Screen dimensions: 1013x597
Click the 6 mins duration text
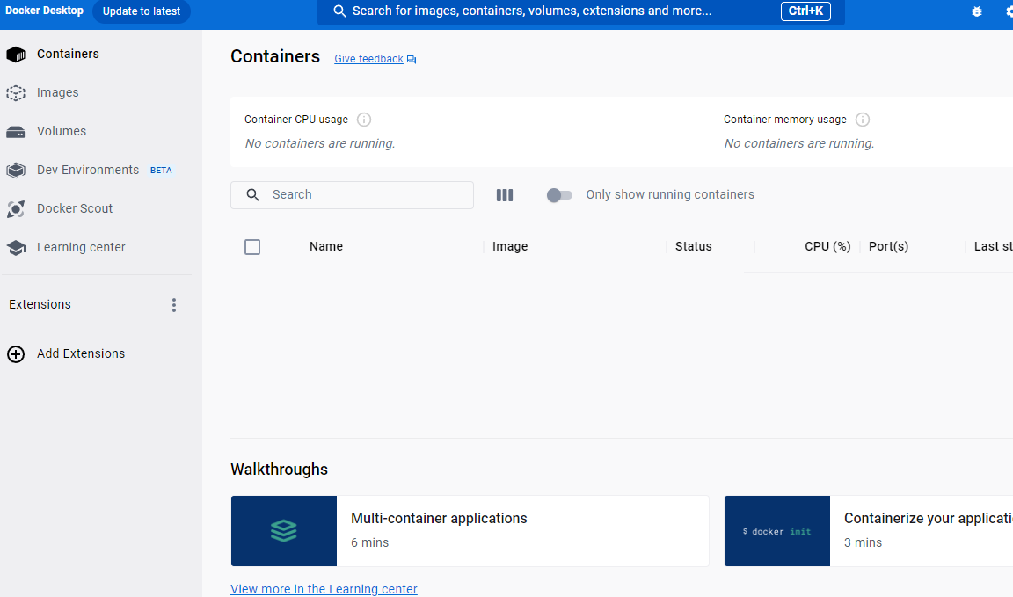(x=369, y=542)
